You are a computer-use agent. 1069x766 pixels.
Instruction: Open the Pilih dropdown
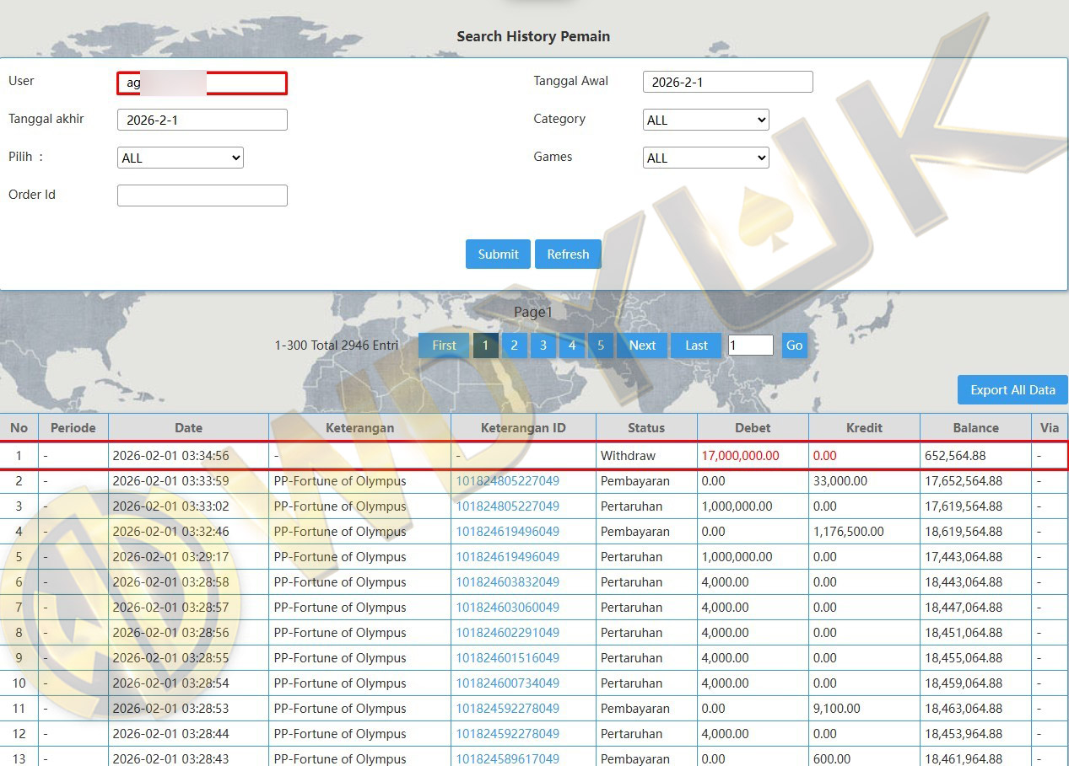pyautogui.click(x=180, y=158)
